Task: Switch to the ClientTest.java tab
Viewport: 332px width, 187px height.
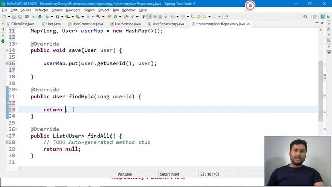Action: [21, 24]
